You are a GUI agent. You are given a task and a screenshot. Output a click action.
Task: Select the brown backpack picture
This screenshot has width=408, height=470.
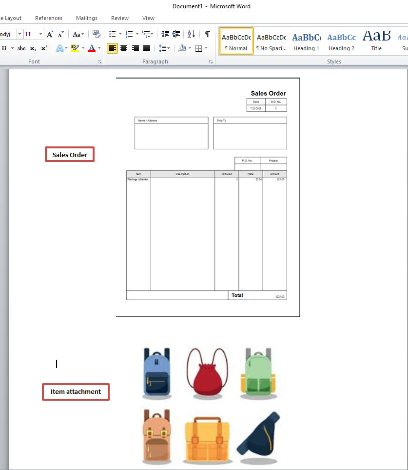click(x=157, y=436)
